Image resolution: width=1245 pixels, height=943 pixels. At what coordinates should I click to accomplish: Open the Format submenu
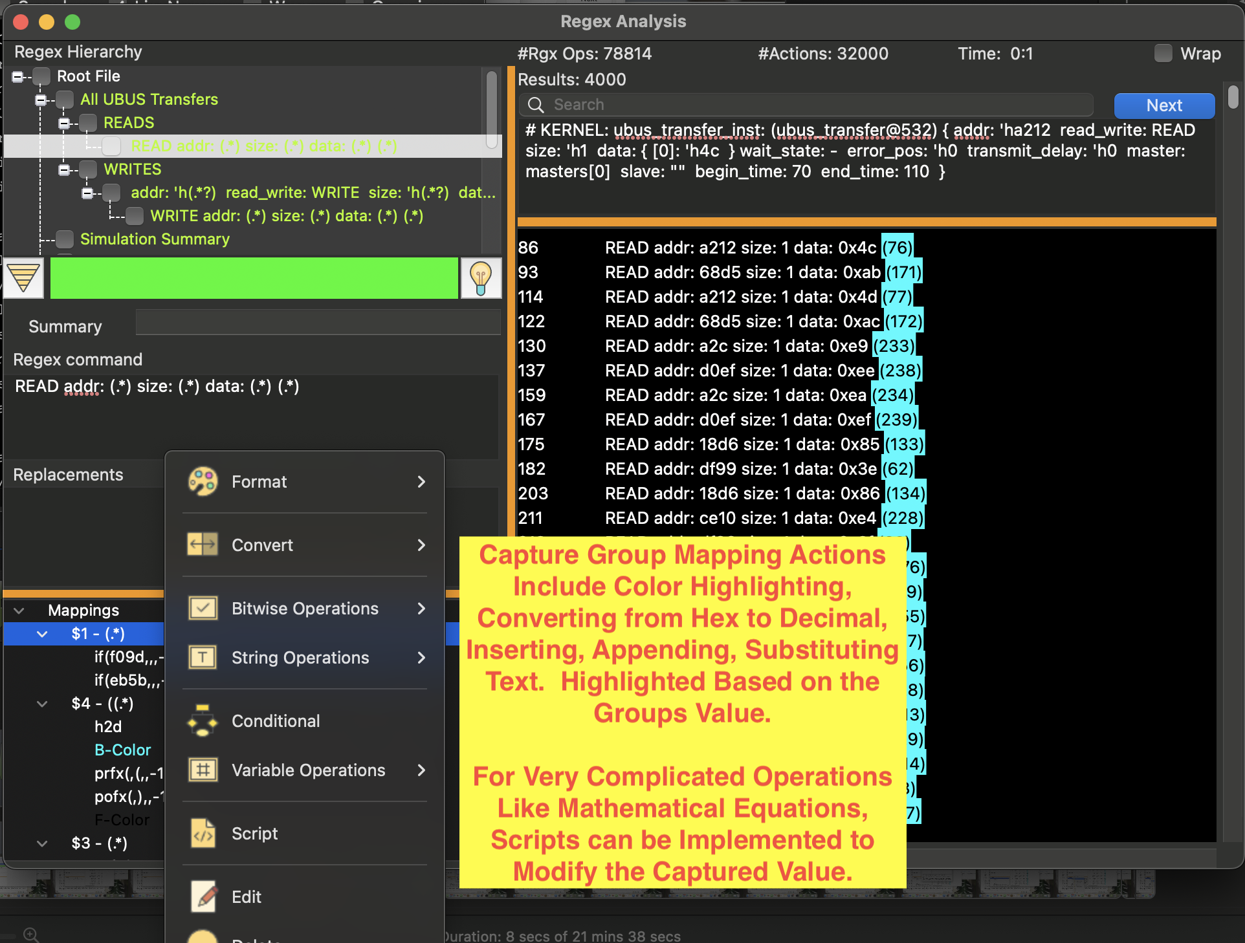305,482
